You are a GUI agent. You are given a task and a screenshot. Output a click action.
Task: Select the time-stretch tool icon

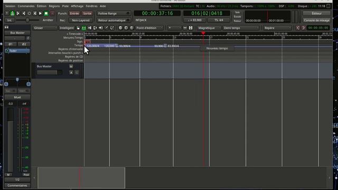[95, 28]
